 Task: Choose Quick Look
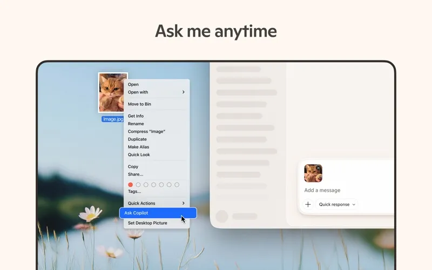pyautogui.click(x=157, y=154)
